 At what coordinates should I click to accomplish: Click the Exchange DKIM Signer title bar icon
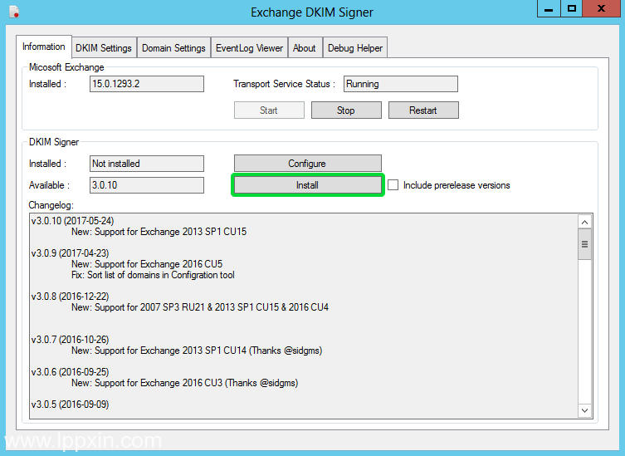(14, 12)
